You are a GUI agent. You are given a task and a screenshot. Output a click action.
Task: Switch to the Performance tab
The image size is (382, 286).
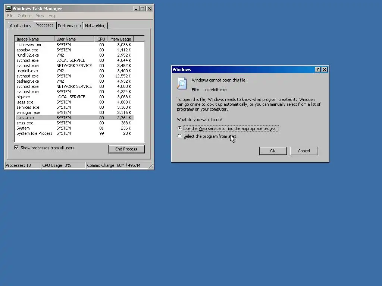[69, 26]
